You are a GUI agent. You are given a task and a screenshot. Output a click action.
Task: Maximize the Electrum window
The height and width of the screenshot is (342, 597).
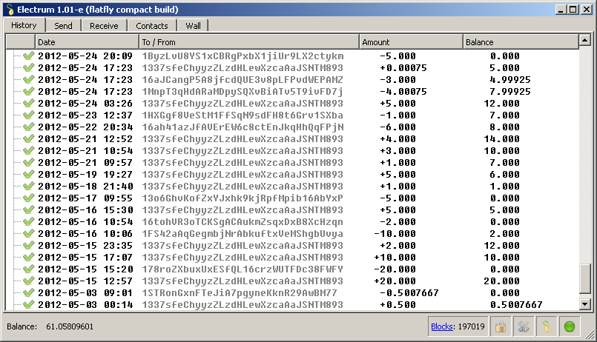(x=573, y=10)
